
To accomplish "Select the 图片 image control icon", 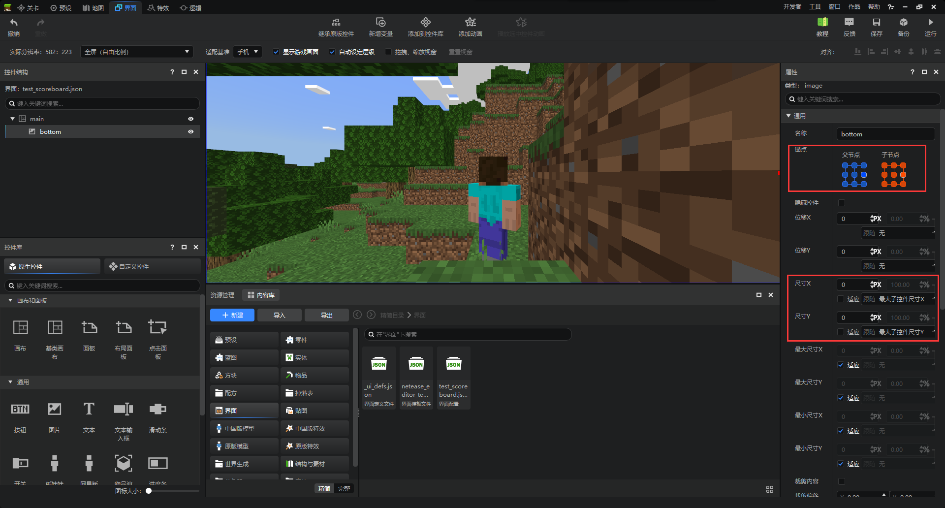I will tap(55, 409).
